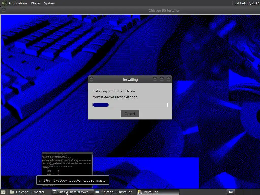Close the Installing dialog

(169, 79)
